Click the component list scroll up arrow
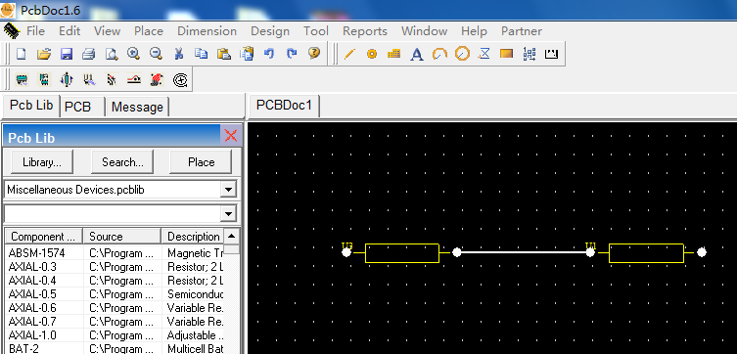This screenshot has width=737, height=354. 231,236
